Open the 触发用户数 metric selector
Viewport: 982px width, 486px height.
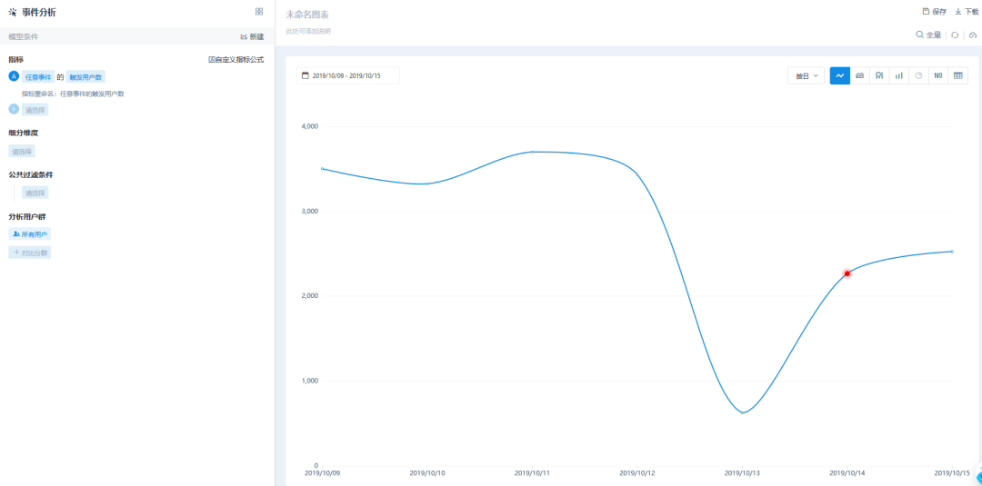point(86,77)
